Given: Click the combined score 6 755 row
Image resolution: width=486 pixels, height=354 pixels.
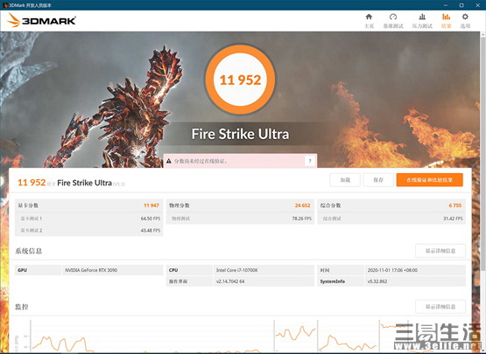Looking at the screenshot, I should (x=391, y=205).
